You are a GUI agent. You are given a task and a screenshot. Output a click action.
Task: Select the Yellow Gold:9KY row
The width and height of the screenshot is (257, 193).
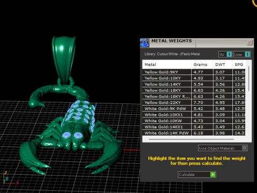[194, 72]
